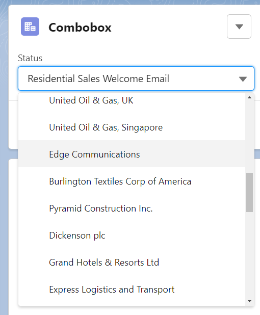Click the Status field label
The width and height of the screenshot is (260, 315).
30,58
